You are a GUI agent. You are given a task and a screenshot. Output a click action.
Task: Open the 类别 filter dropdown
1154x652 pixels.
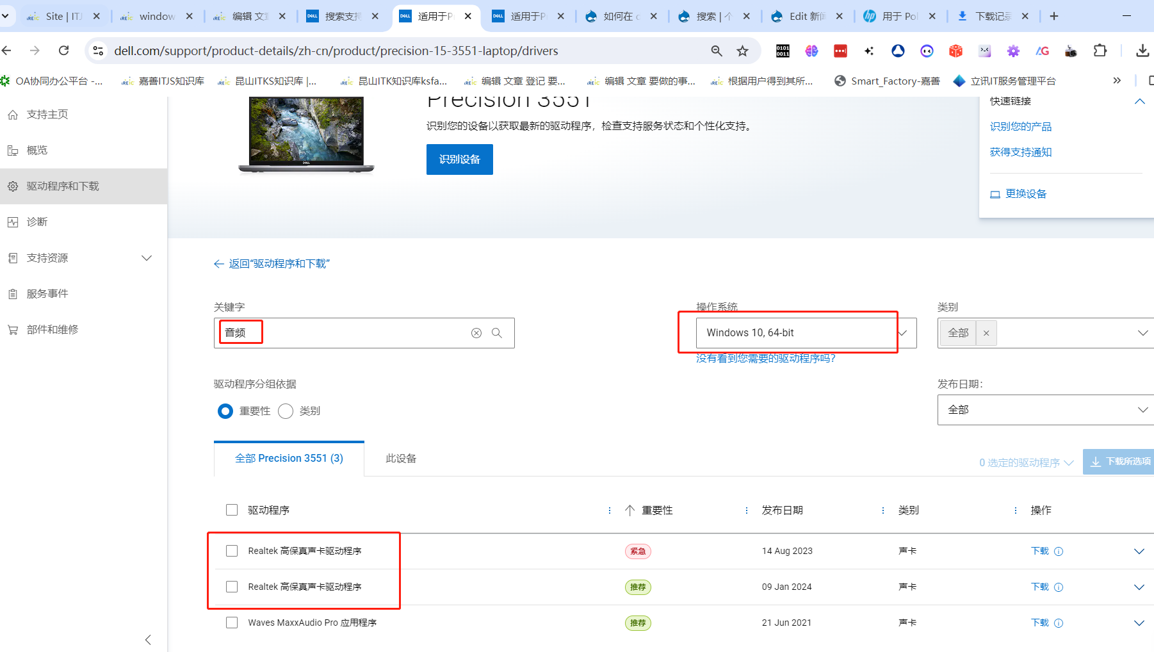point(1142,333)
